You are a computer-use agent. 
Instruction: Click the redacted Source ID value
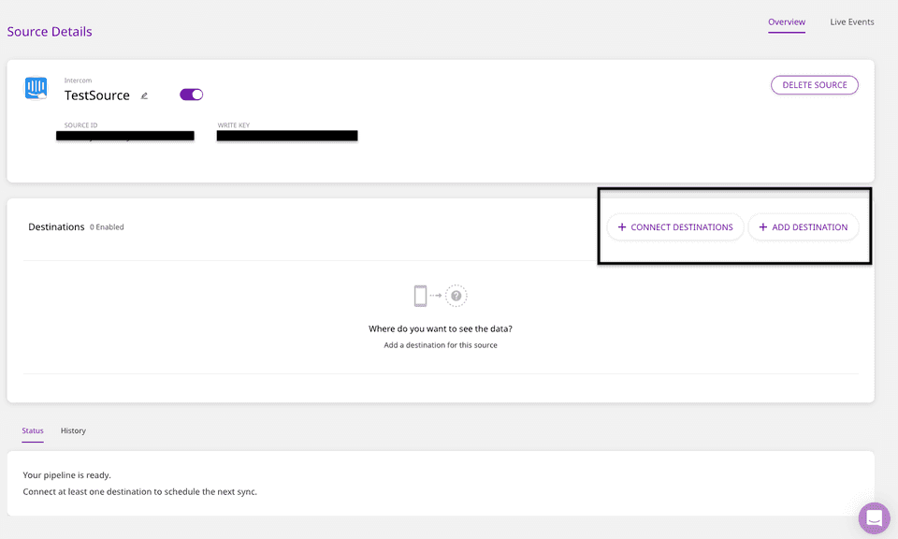(124, 136)
